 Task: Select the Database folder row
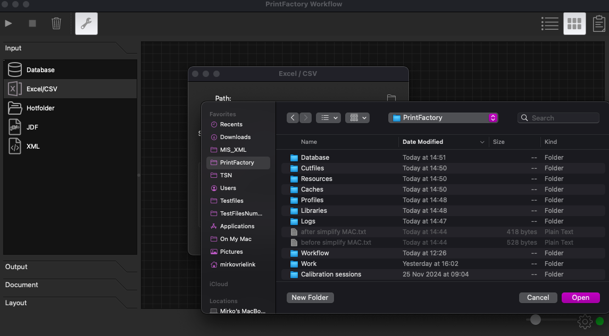pyautogui.click(x=443, y=158)
